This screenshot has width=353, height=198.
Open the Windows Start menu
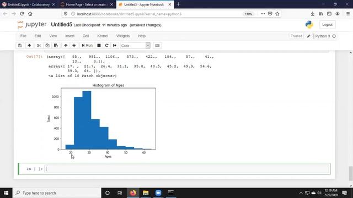click(6, 193)
